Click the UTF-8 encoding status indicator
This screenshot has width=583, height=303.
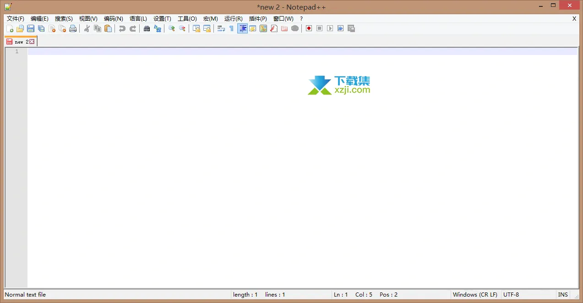pos(511,294)
